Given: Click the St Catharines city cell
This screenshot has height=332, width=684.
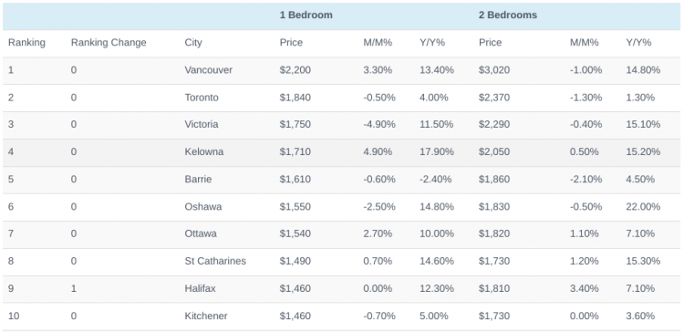Looking at the screenshot, I should click(x=215, y=261).
